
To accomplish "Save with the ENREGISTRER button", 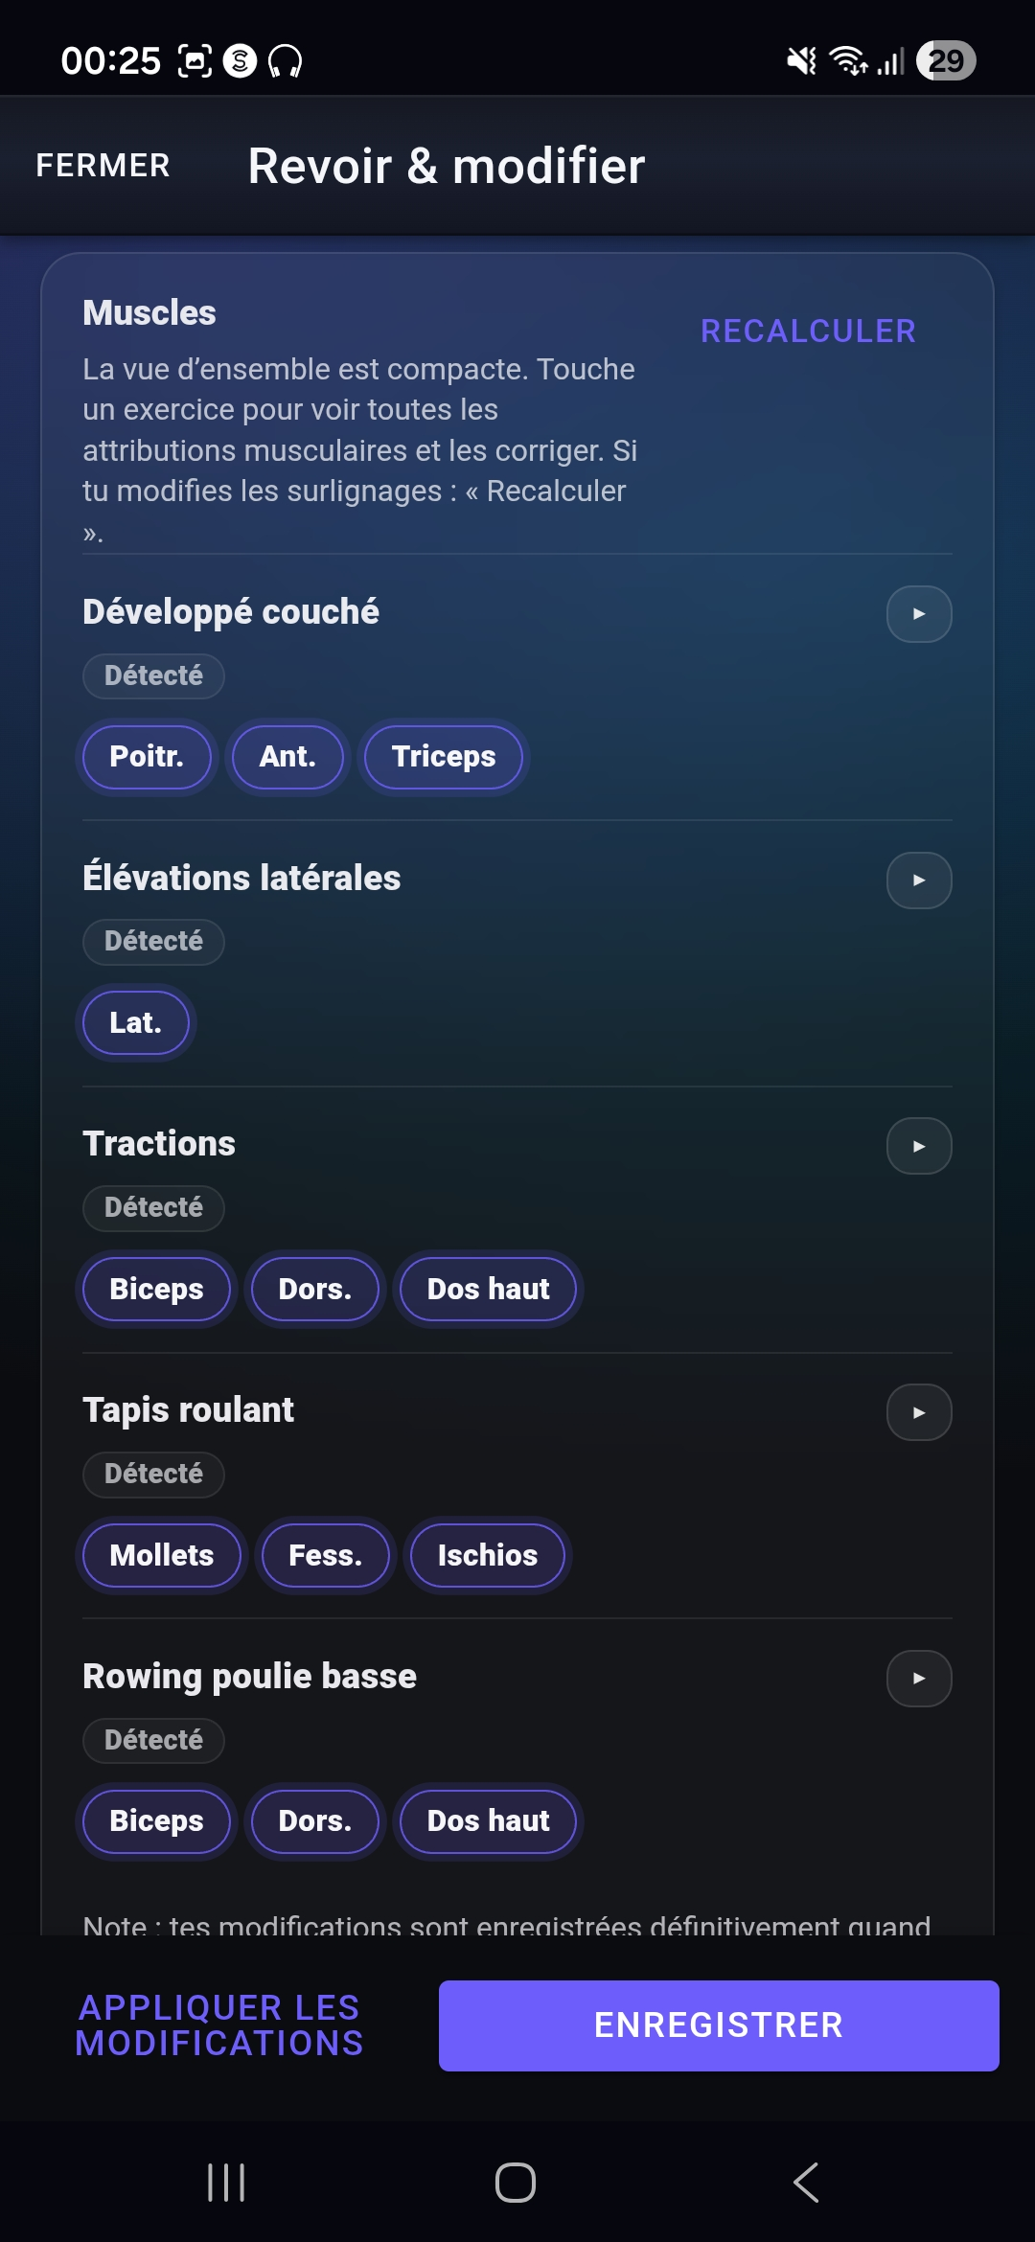I will [x=719, y=2025].
